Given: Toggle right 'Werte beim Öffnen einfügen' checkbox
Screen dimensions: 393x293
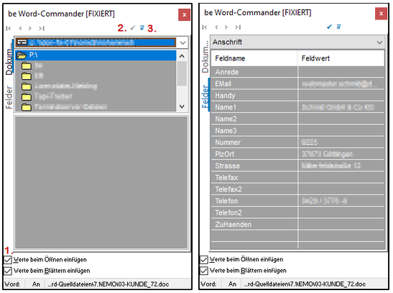Looking at the screenshot, I should click(204, 259).
